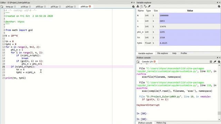This screenshot has width=221, height=124.
Task: Click the KeyboardInterrupt text in console
Action: tap(148, 105)
